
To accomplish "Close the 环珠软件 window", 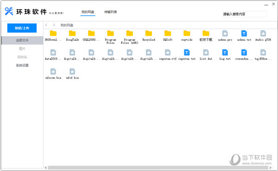I will [x=273, y=4].
